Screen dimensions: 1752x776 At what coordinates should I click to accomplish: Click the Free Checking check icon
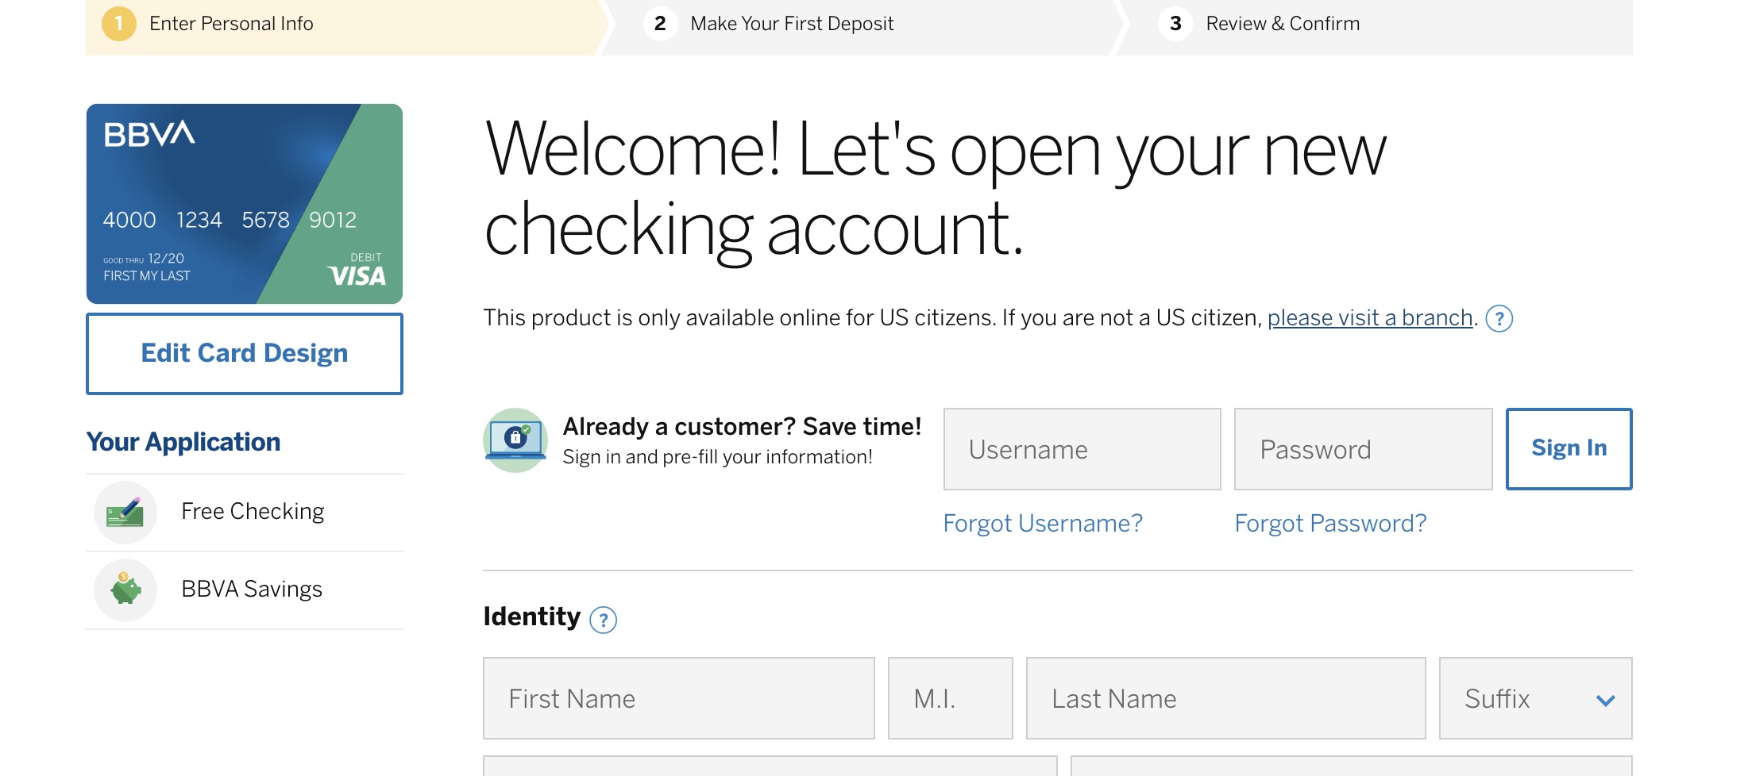pos(125,512)
